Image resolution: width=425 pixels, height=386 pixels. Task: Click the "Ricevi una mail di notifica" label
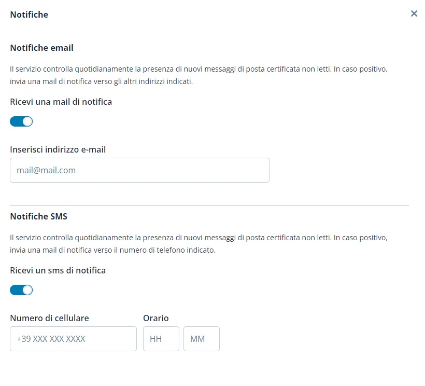coord(61,102)
